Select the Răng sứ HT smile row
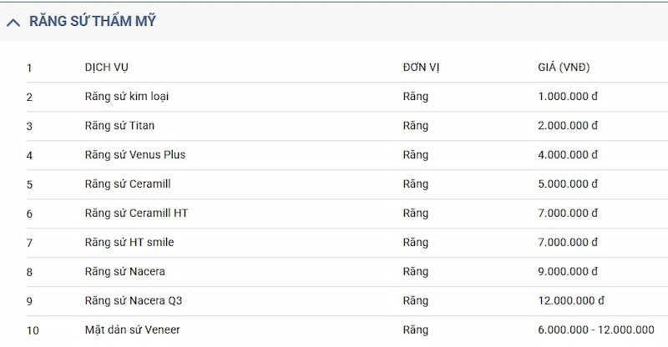Viewport: 668px width, 347px height. pyautogui.click(x=129, y=243)
